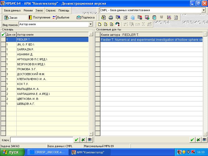The image size is (208, 156).
Task: Open the База данных menu
Action: point(12,10)
